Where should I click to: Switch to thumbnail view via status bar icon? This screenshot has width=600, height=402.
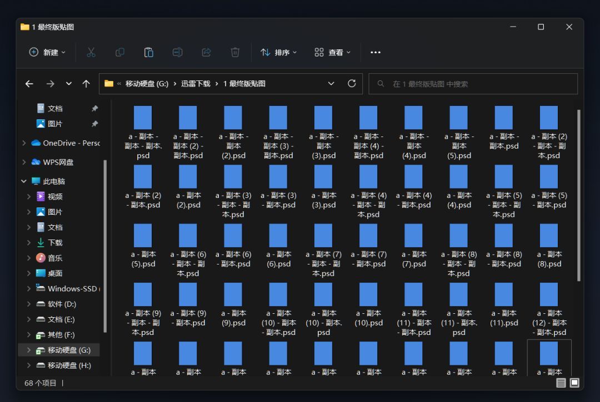575,383
